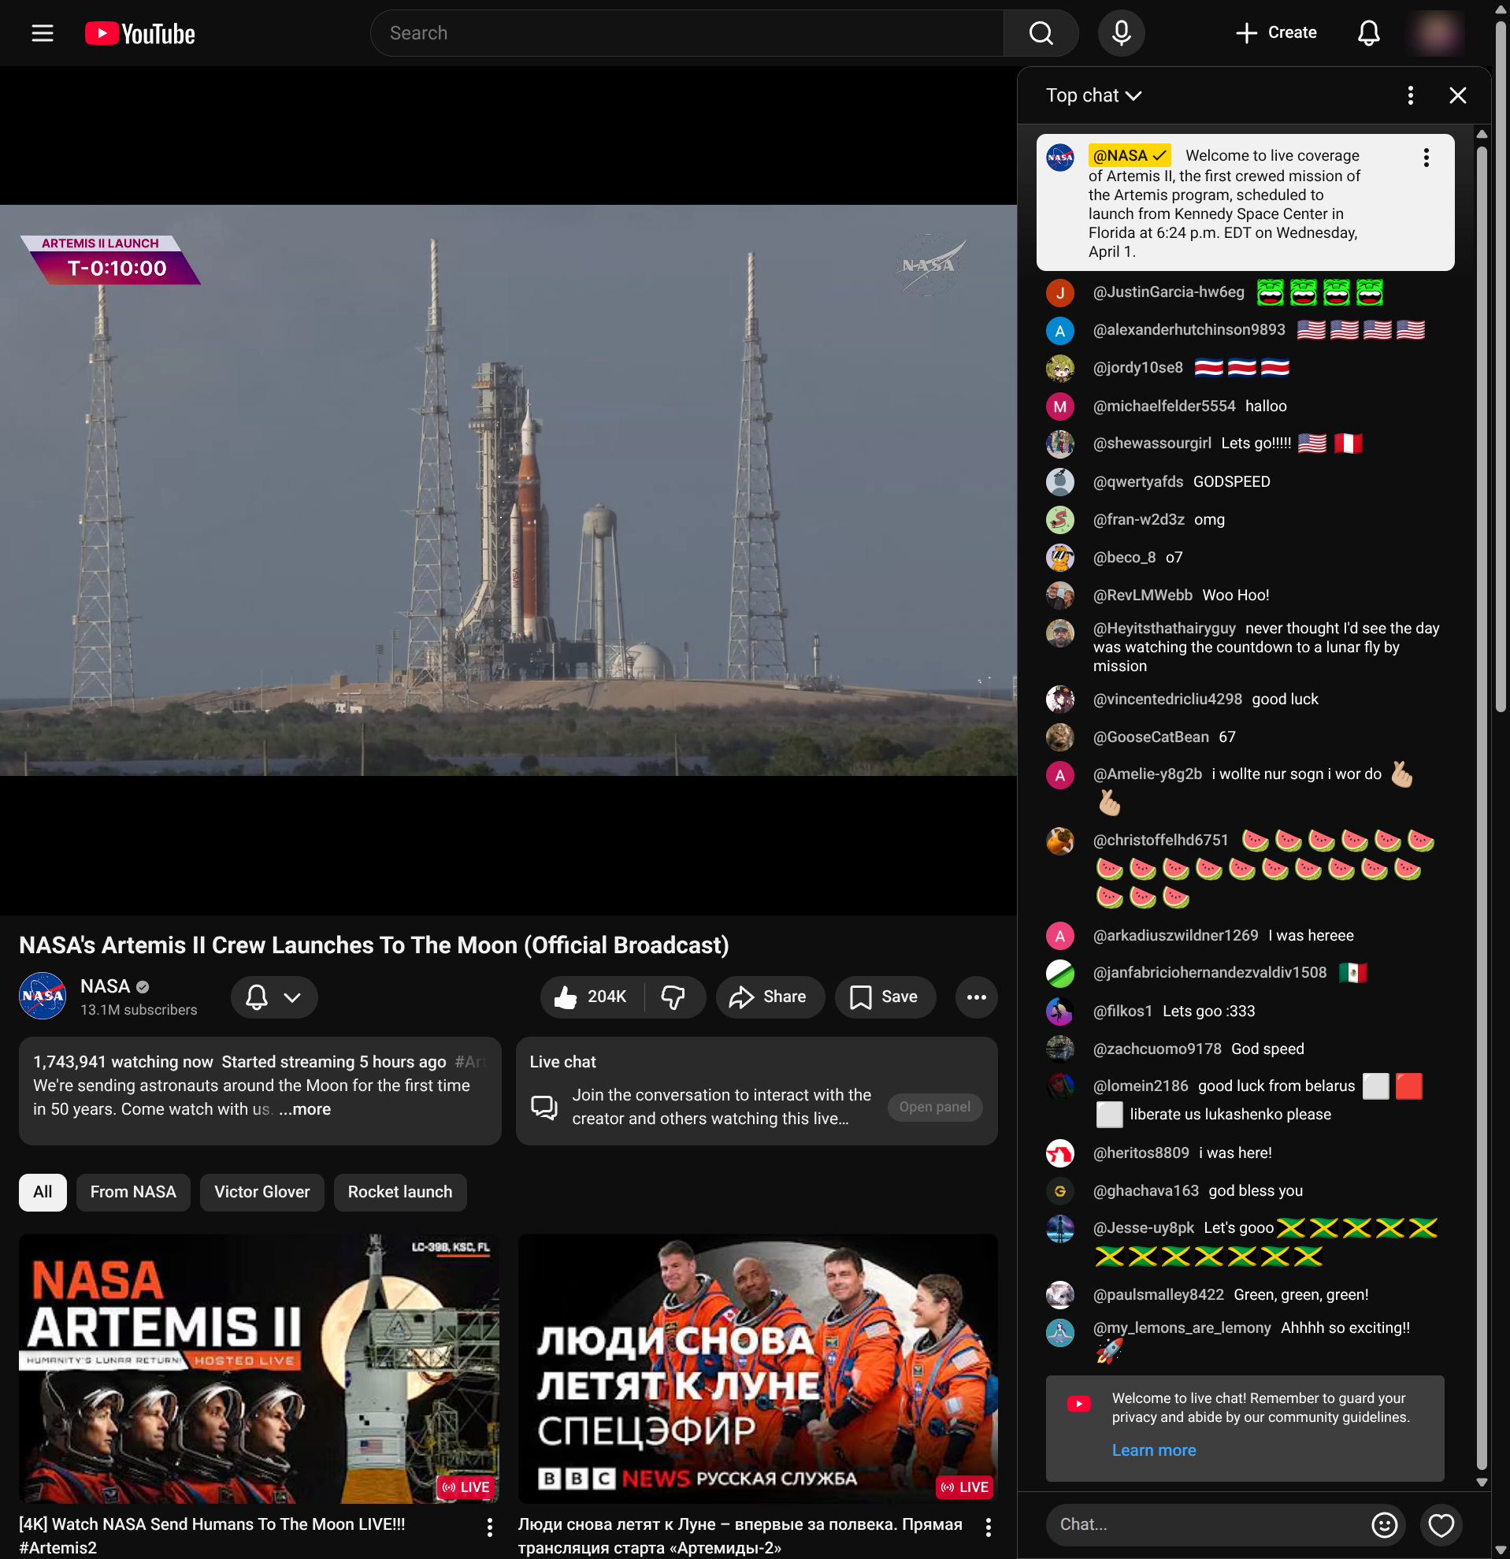Click the chat message 'GODSPEED'
Viewport: 1510px width, 1559px height.
pyautogui.click(x=1232, y=482)
